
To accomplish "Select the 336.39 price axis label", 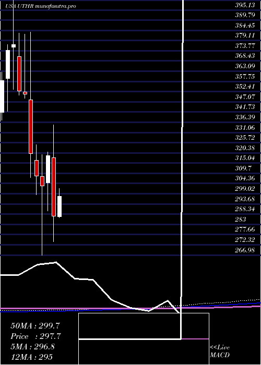I will point(244,117).
